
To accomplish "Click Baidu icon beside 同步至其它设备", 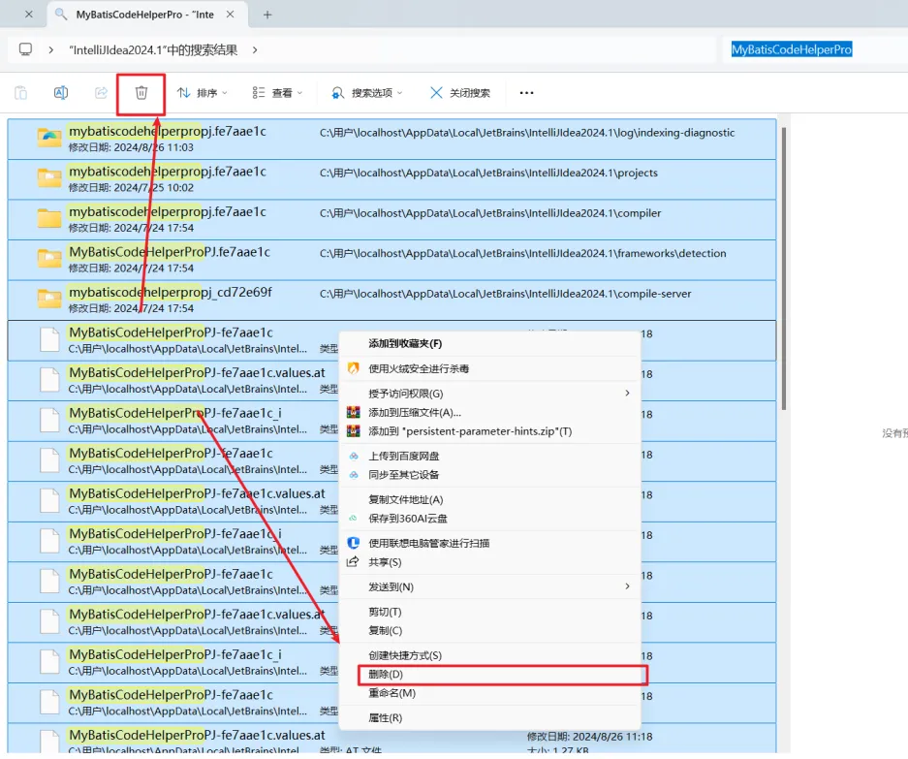I will click(354, 475).
